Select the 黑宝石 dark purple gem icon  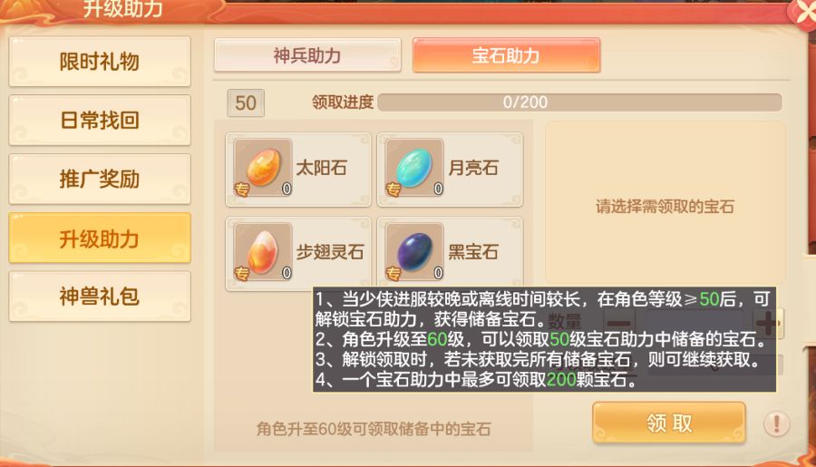click(414, 252)
